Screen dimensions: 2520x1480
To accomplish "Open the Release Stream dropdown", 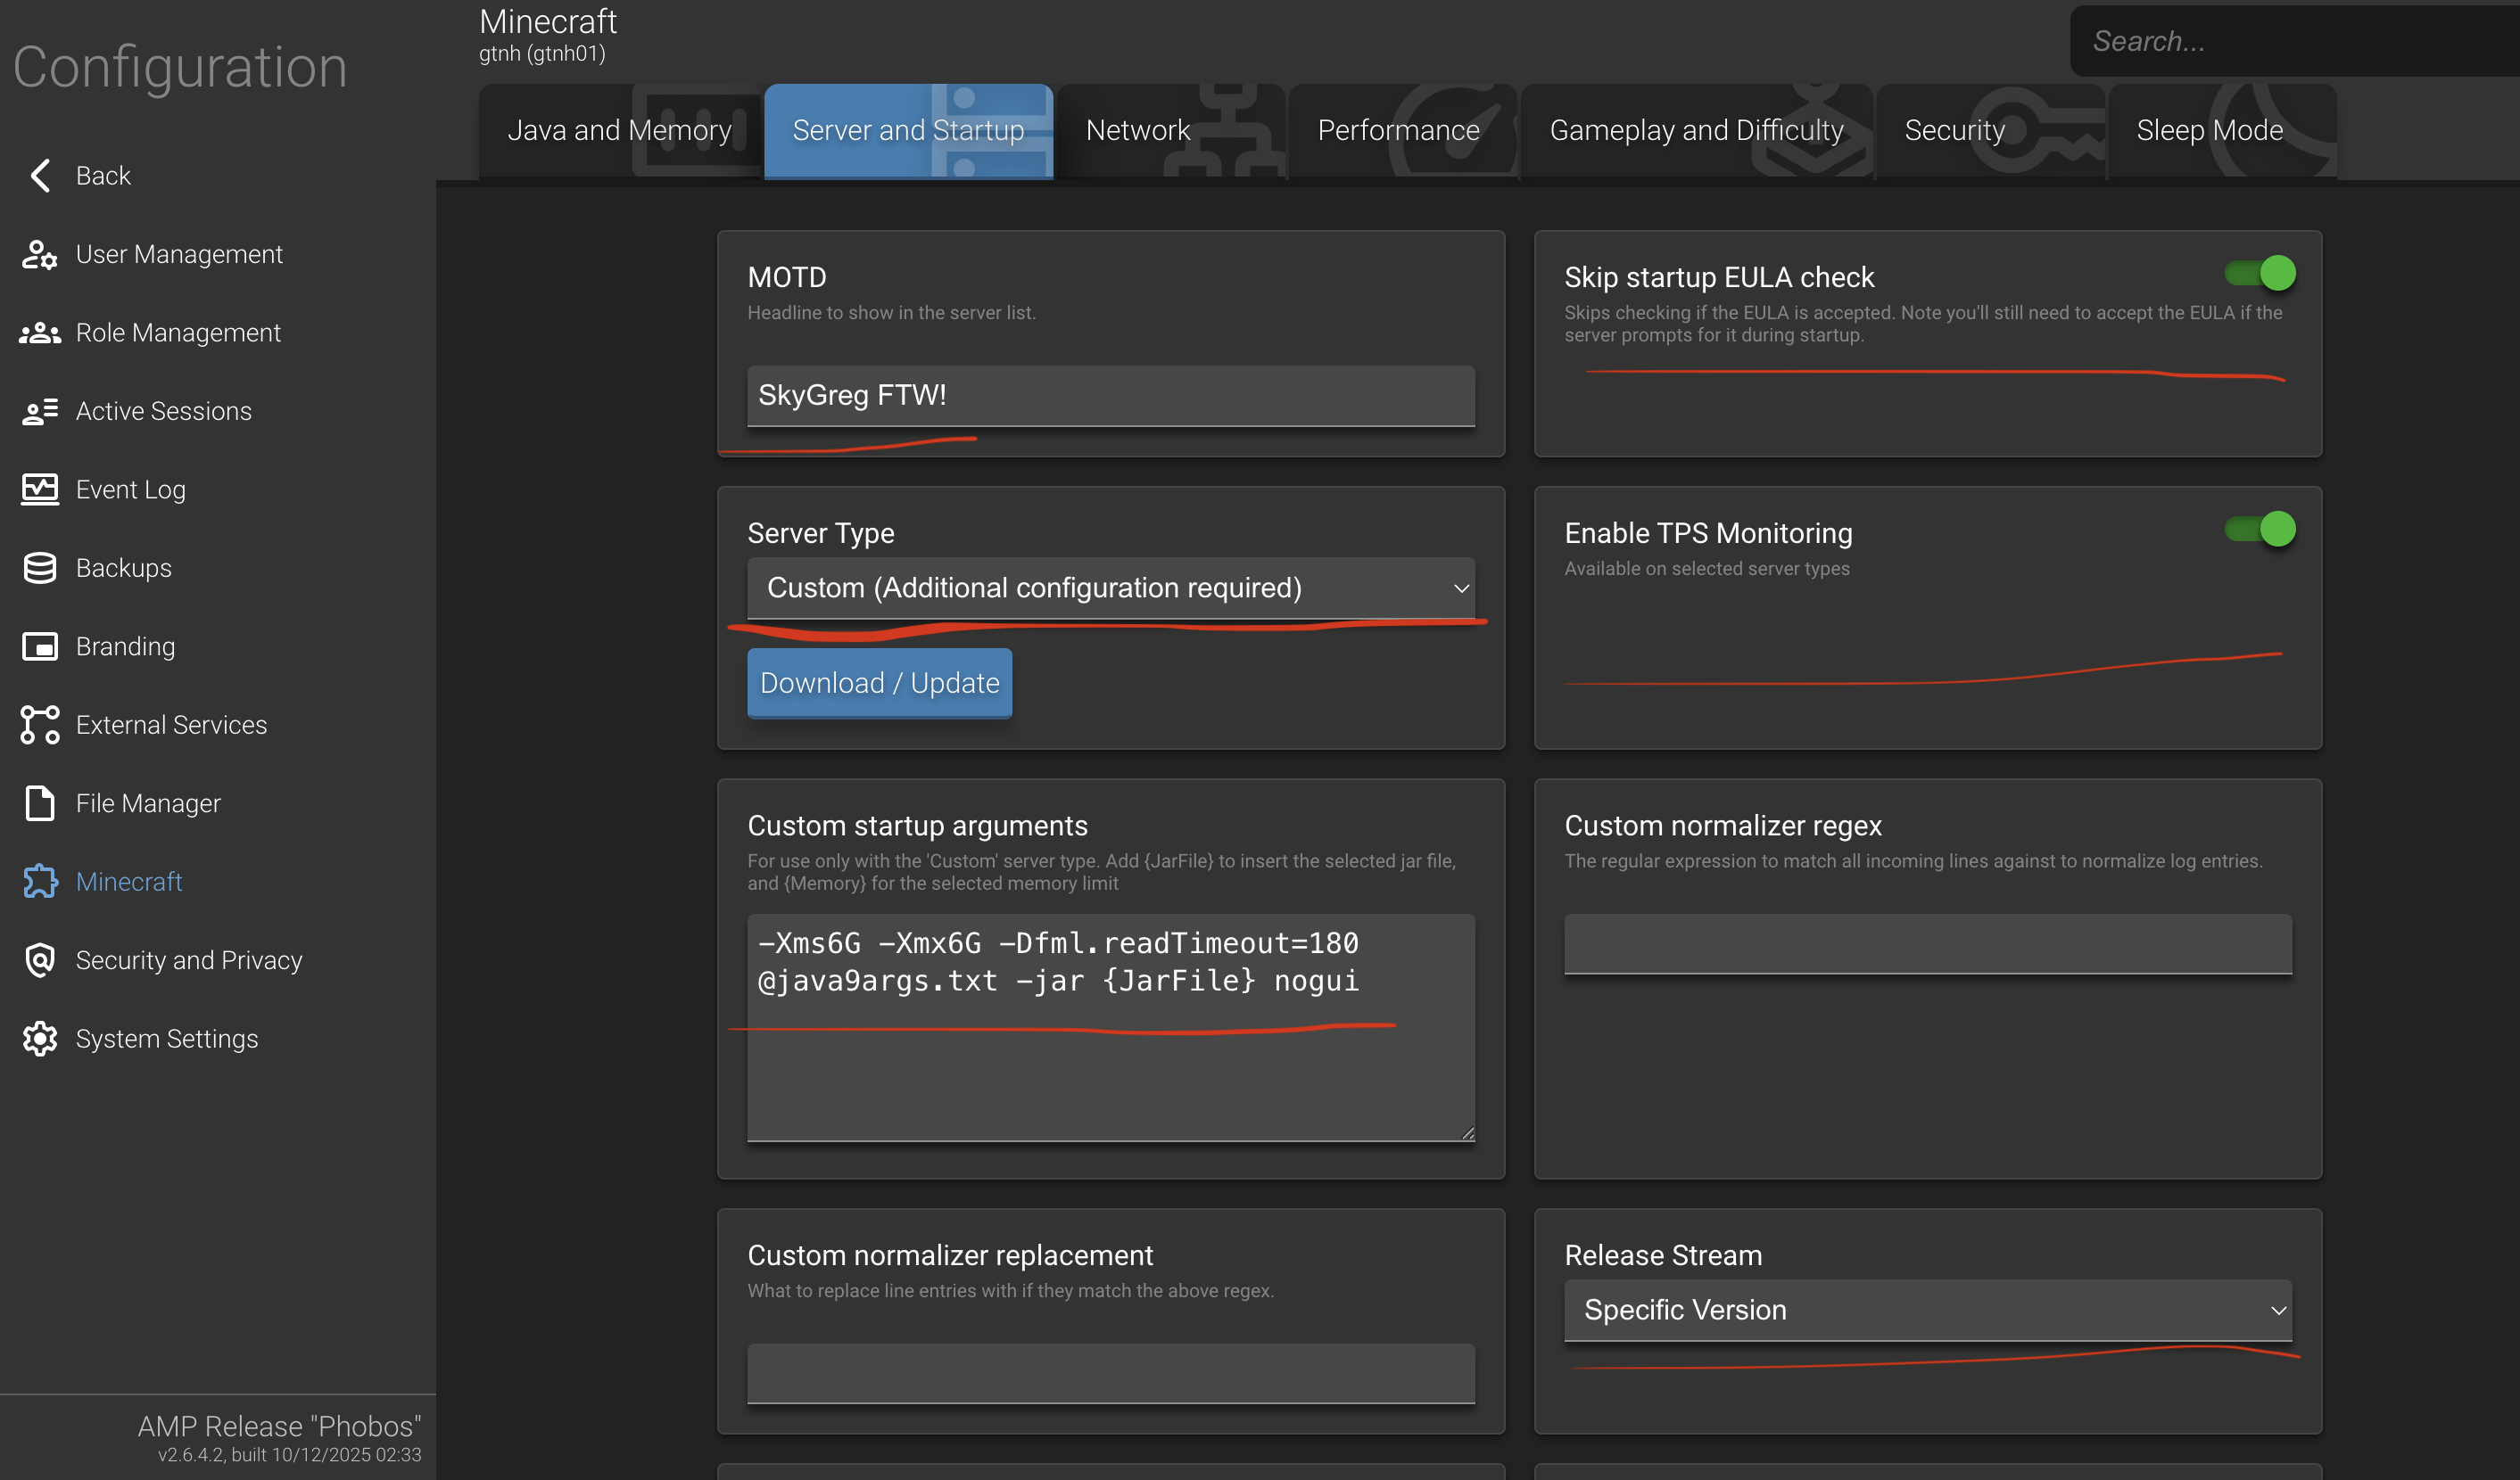I will click(1928, 1310).
